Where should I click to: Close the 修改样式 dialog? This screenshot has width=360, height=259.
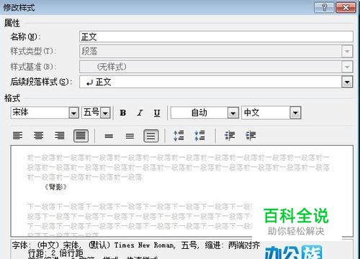click(346, 8)
